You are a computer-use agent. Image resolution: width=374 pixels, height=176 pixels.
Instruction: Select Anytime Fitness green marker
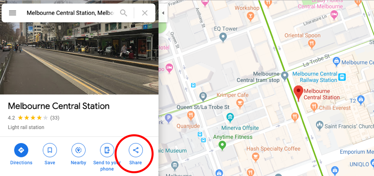222,145
